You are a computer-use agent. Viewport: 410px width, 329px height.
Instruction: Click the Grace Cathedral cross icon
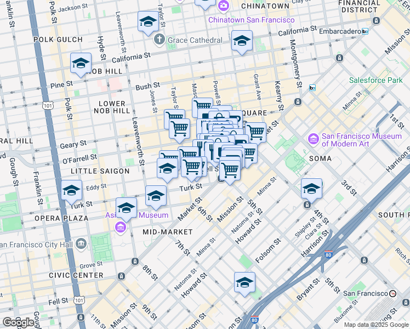tap(160, 40)
